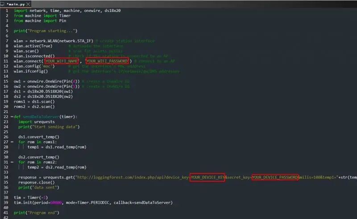
Task: Click ds2 = ds18x20.DS18X20(ow2) line
Action: pyautogui.click(x=43, y=97)
